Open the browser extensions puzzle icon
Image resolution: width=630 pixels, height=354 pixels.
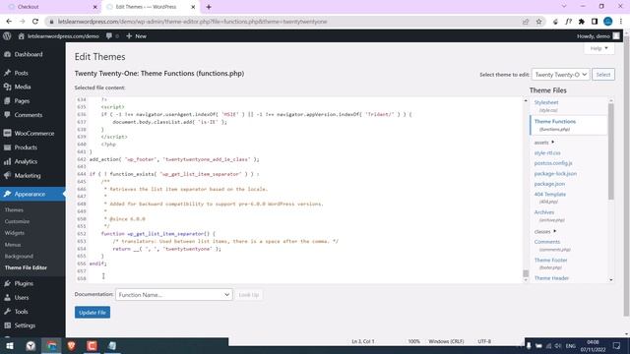[x=582, y=22]
